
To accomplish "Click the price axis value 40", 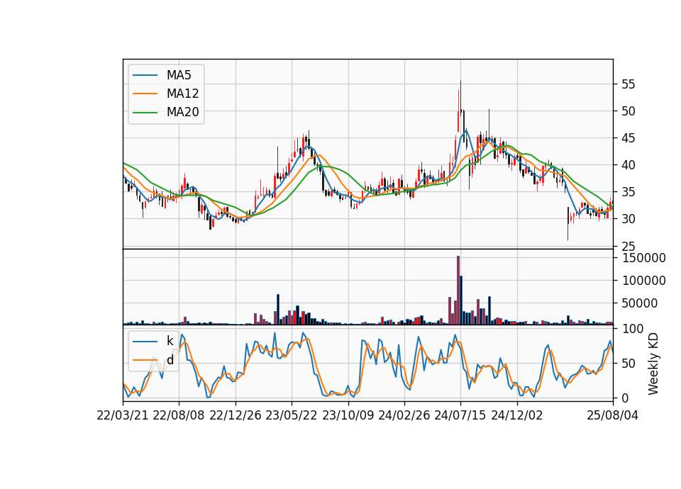I will pos(629,165).
